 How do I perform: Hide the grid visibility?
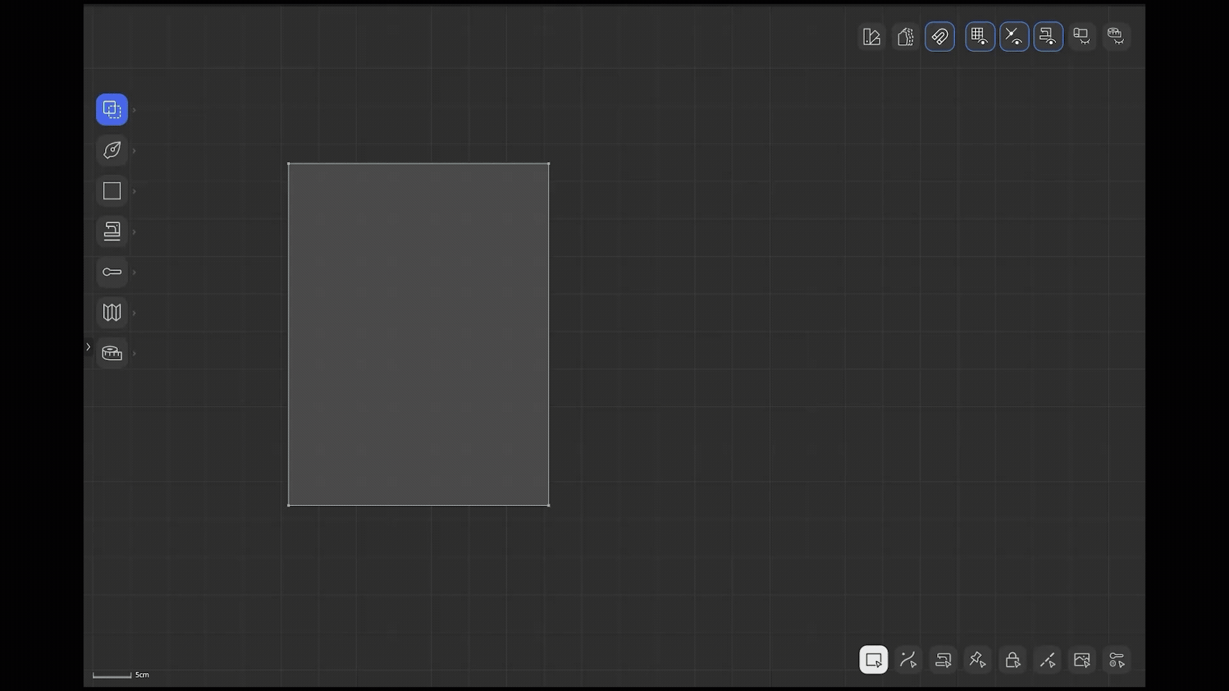[x=980, y=36]
